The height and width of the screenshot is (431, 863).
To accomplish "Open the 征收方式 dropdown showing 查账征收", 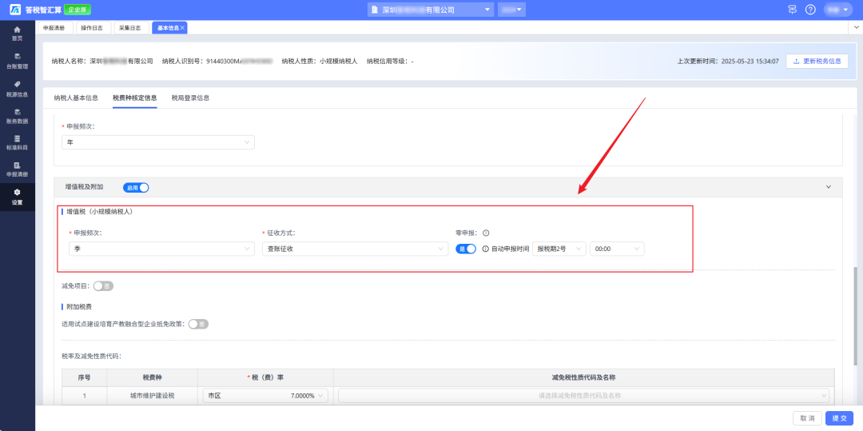I will click(355, 249).
